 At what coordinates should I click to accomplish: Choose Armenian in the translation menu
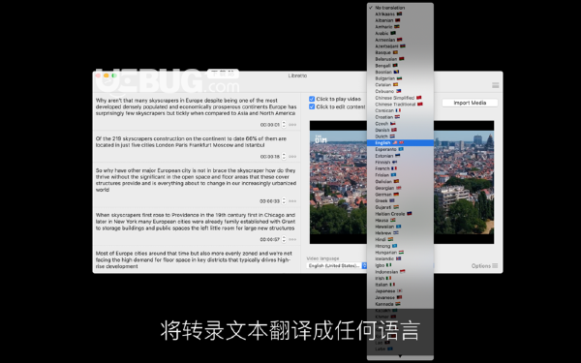point(400,40)
